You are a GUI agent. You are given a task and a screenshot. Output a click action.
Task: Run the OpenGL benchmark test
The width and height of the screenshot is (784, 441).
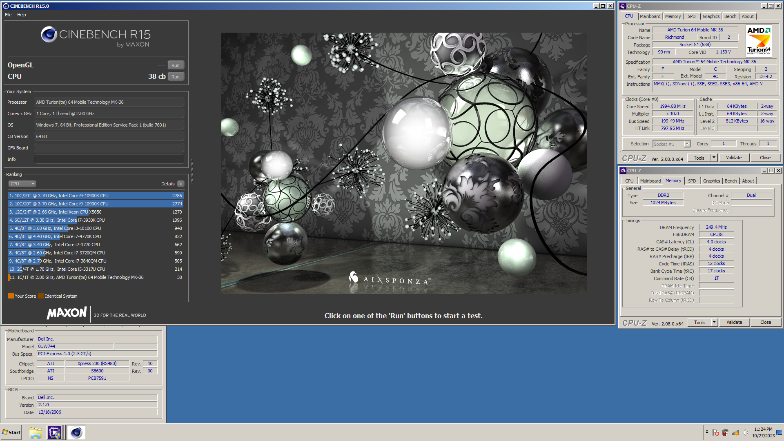pyautogui.click(x=176, y=65)
